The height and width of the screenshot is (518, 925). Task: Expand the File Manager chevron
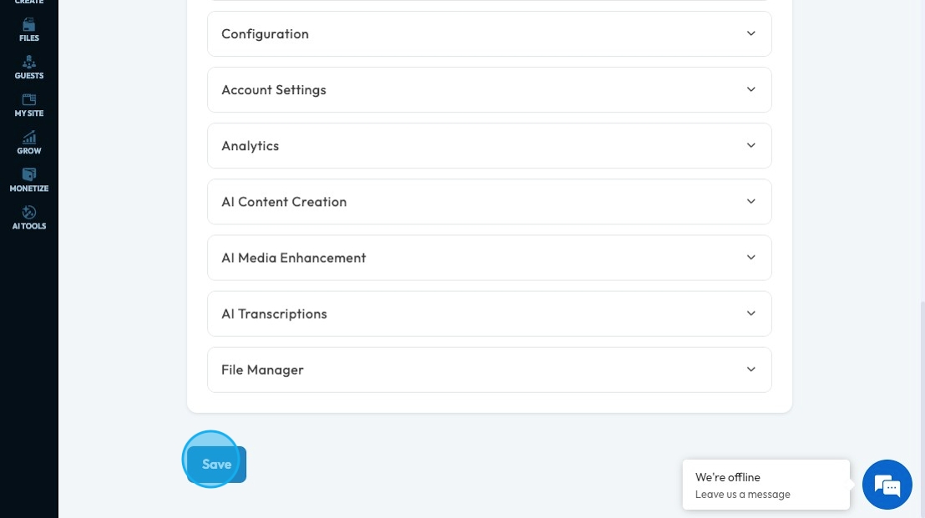pyautogui.click(x=751, y=369)
